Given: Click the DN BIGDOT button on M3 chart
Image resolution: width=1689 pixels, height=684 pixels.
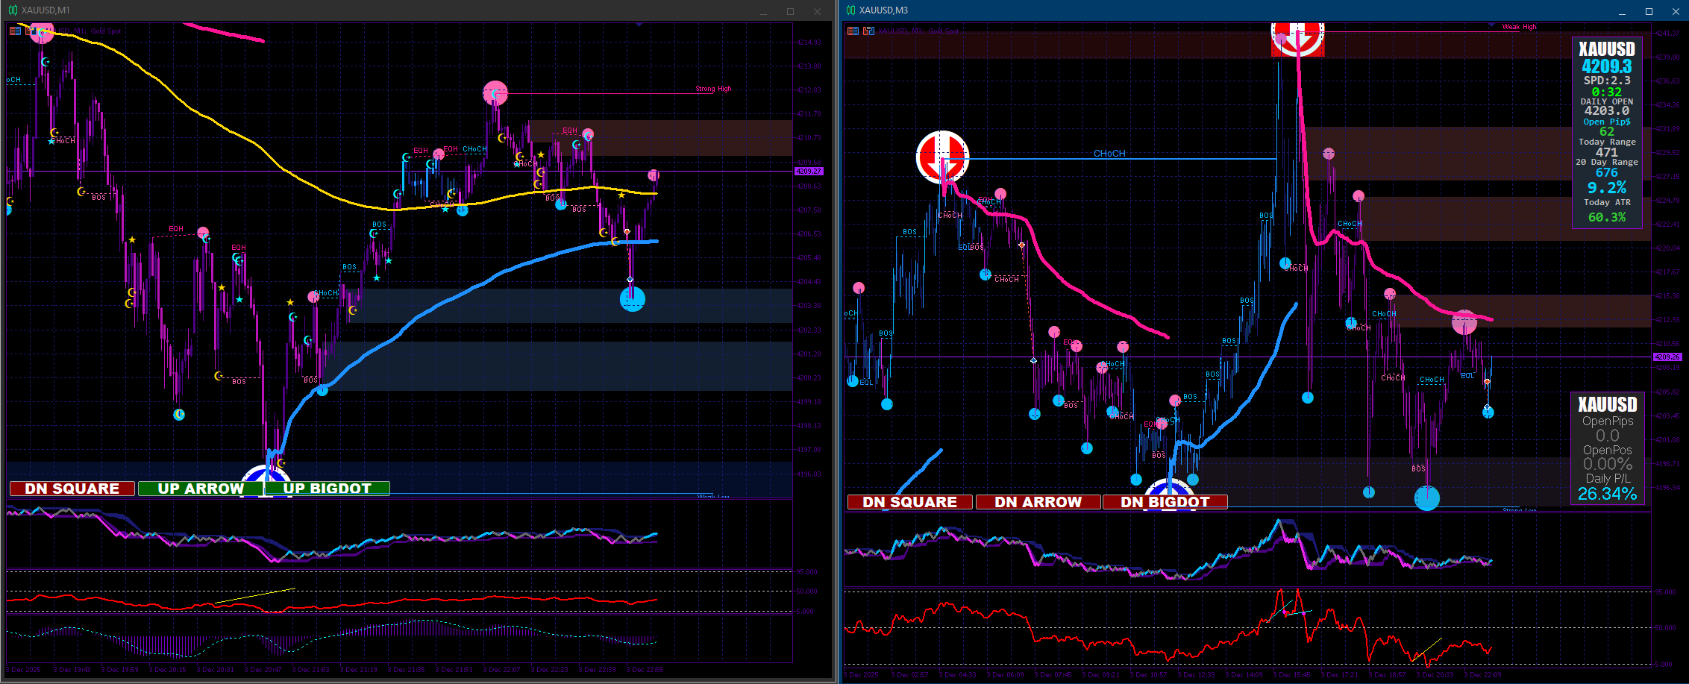Looking at the screenshot, I should pyautogui.click(x=1165, y=502).
